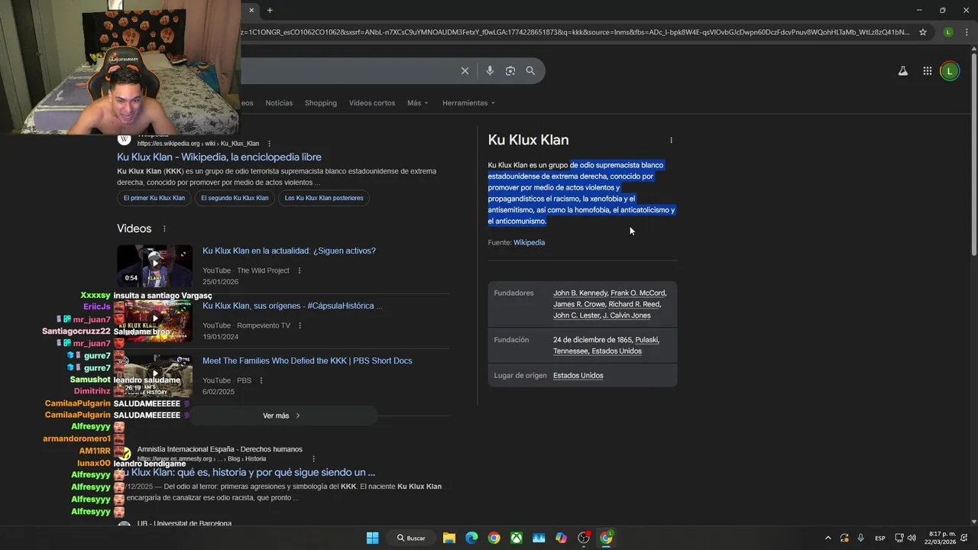
Task: Select El primer Ku Klux Klan chip
Action: click(154, 198)
